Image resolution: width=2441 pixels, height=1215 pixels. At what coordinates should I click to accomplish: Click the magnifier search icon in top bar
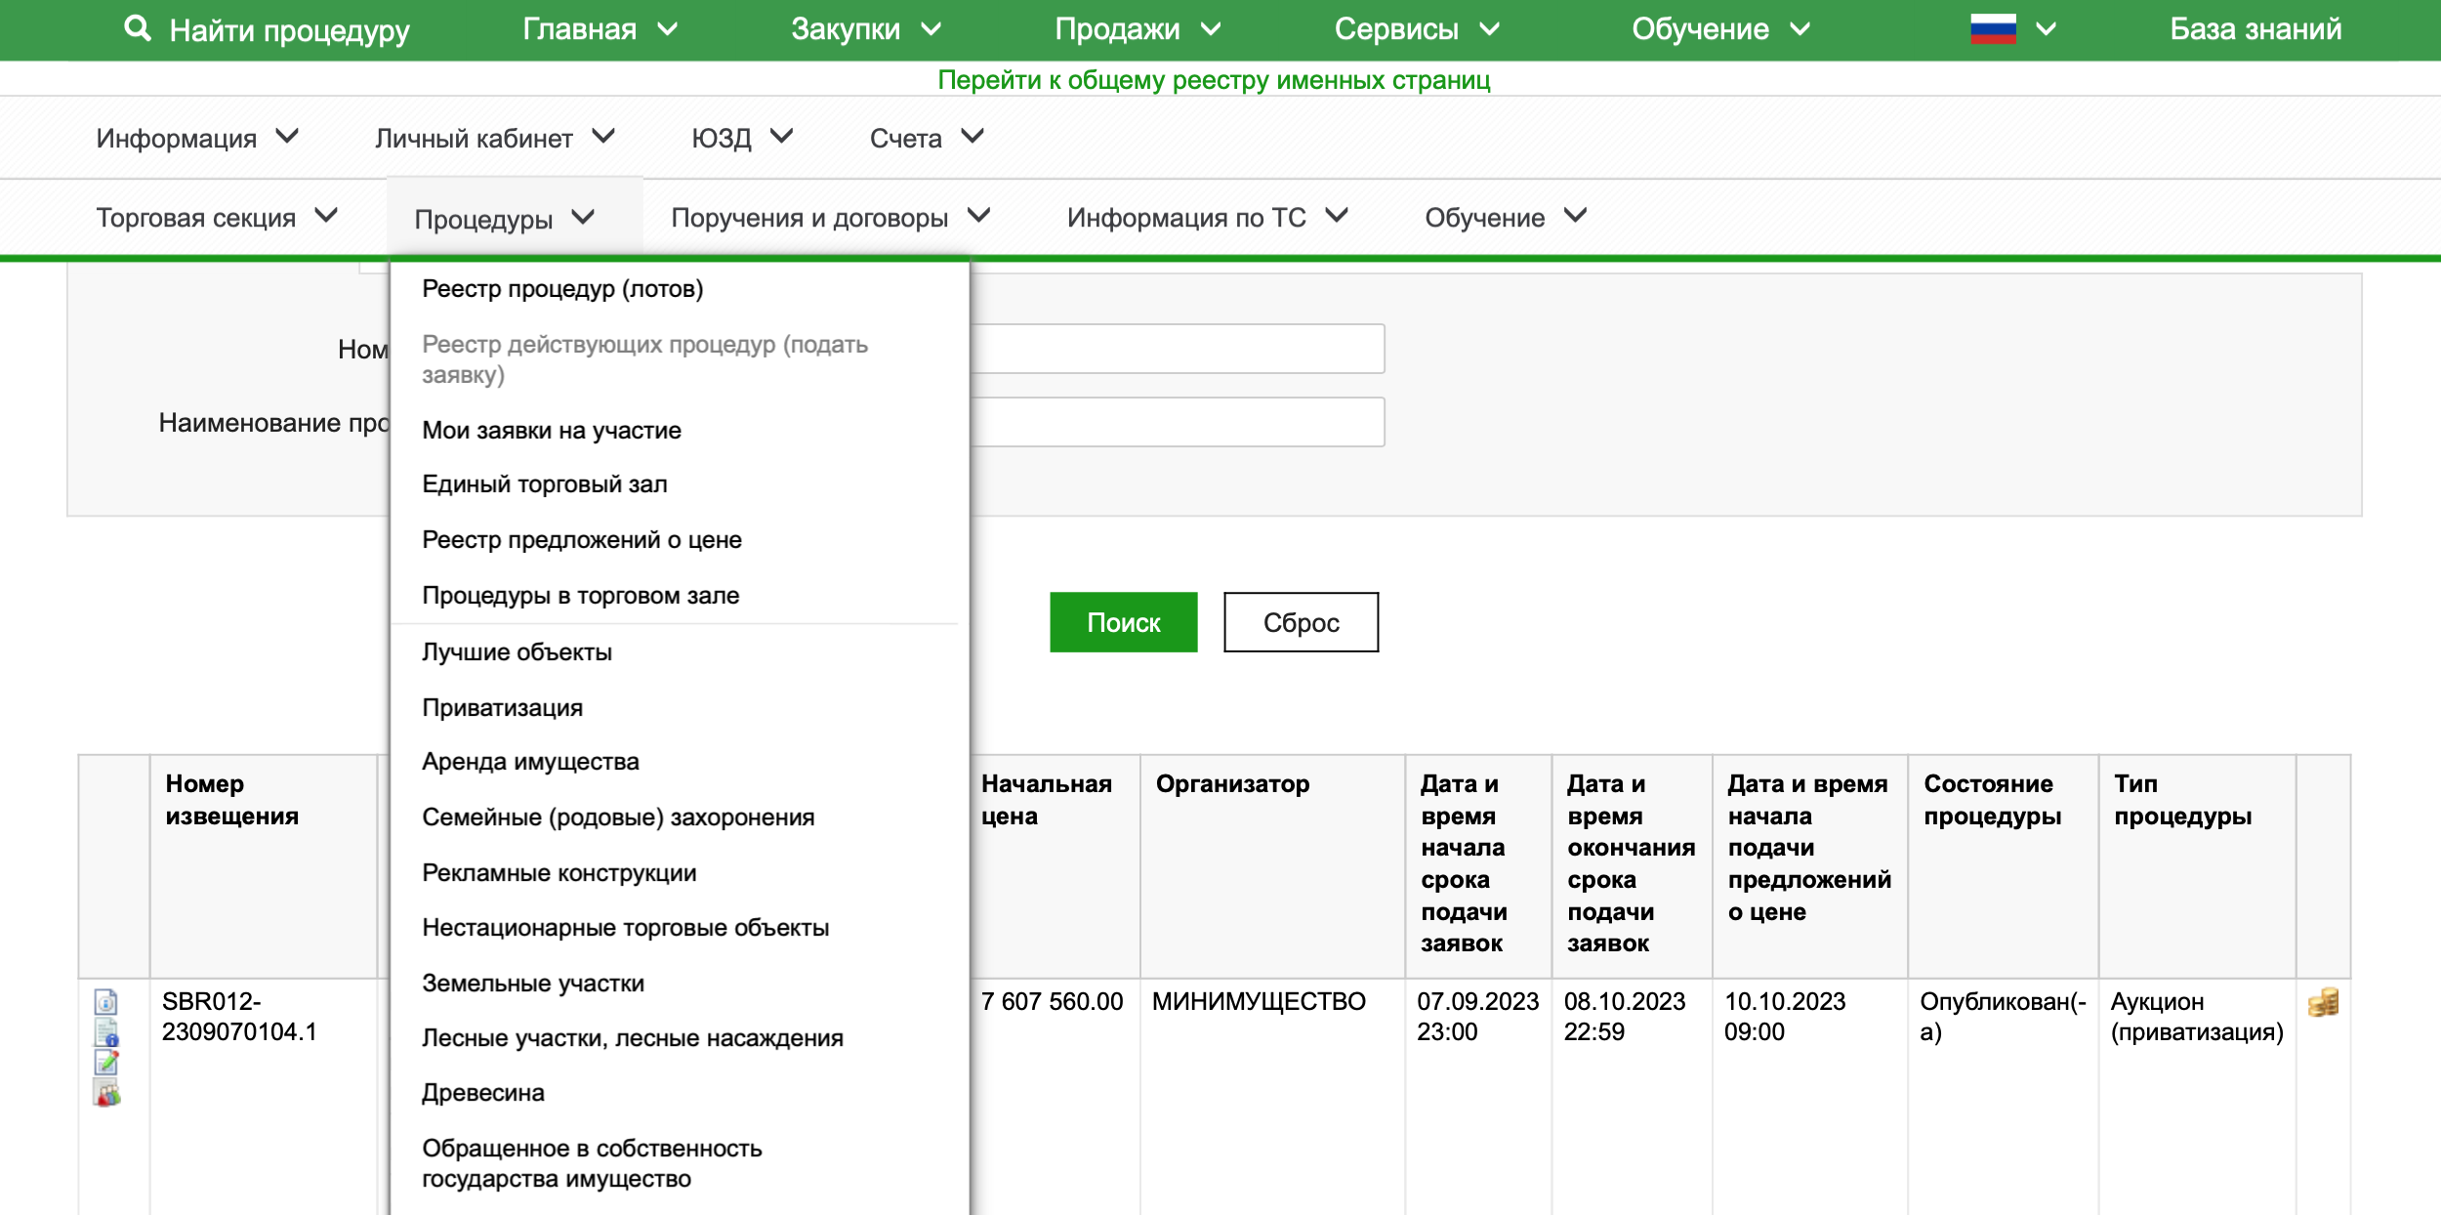[138, 29]
